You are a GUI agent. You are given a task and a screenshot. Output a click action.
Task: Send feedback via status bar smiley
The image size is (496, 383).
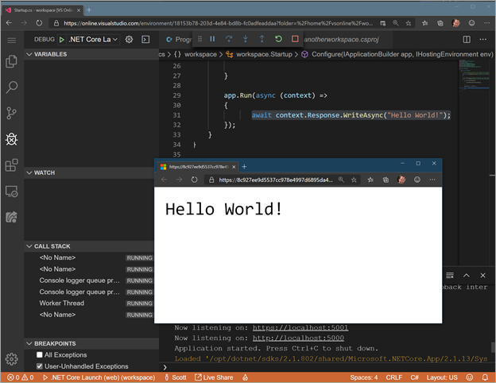470,377
